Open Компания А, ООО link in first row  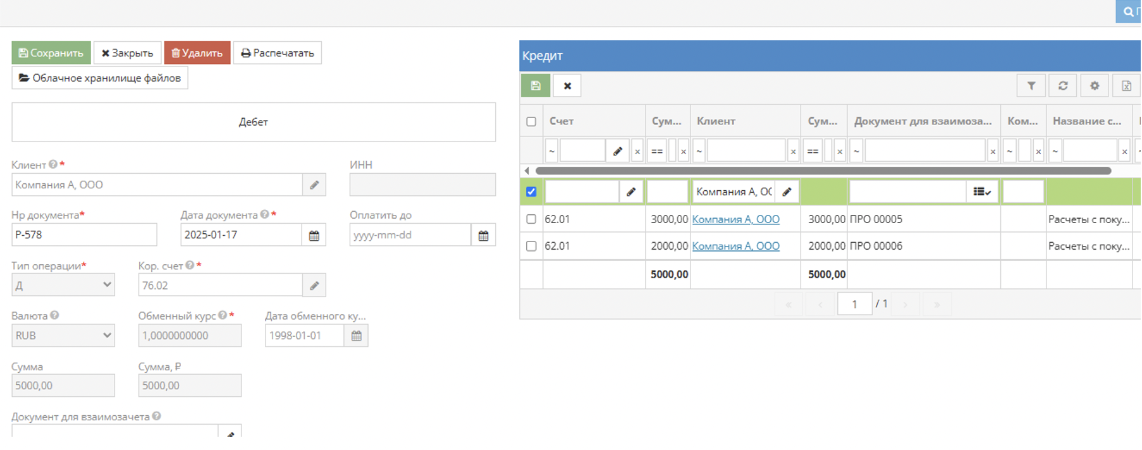(735, 219)
